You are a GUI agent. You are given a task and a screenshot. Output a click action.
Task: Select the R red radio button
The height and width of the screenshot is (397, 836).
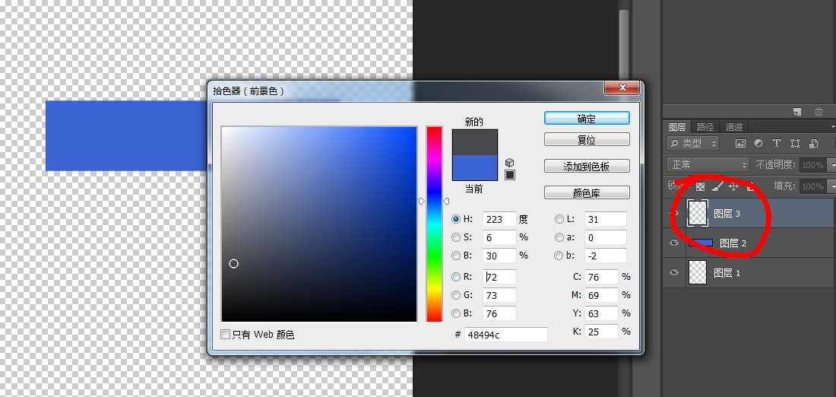point(456,277)
